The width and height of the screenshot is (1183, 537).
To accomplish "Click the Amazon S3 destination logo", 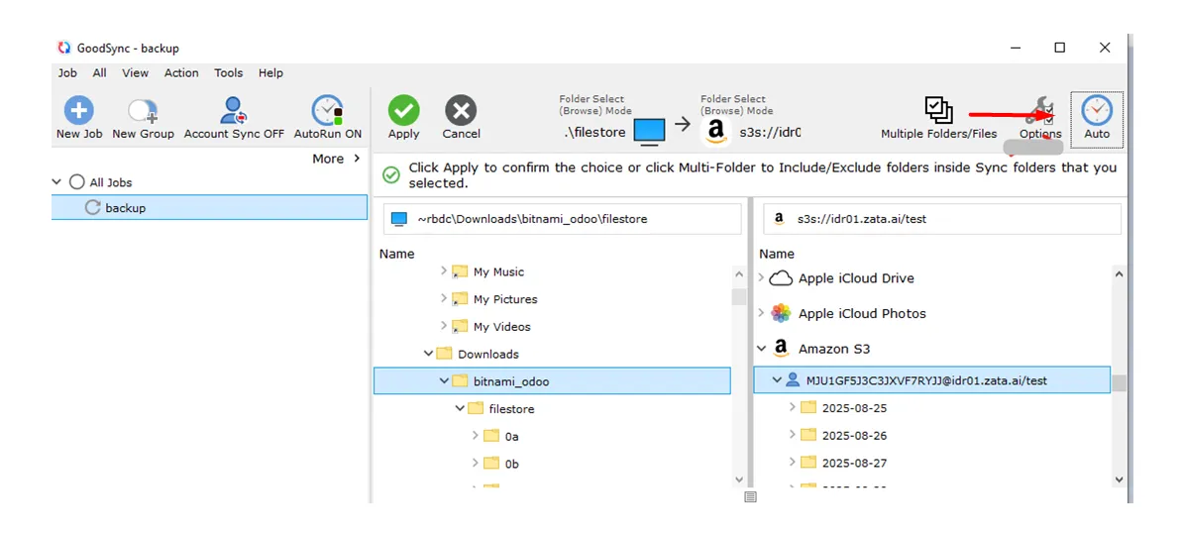I will tap(715, 131).
